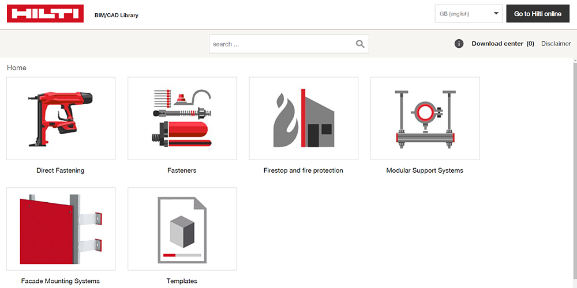Click the info circle icon

click(459, 44)
